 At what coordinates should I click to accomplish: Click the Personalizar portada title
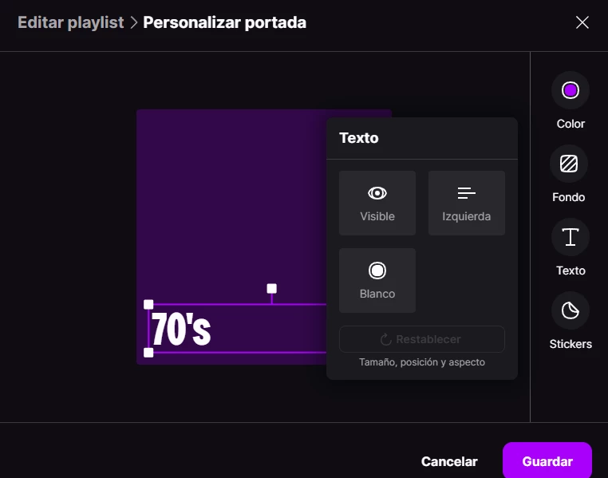pos(224,22)
